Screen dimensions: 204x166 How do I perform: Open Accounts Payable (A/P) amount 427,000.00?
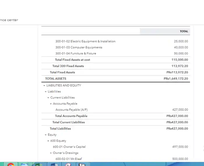pos(180,110)
